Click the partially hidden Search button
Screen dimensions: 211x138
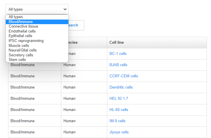(x=76, y=25)
